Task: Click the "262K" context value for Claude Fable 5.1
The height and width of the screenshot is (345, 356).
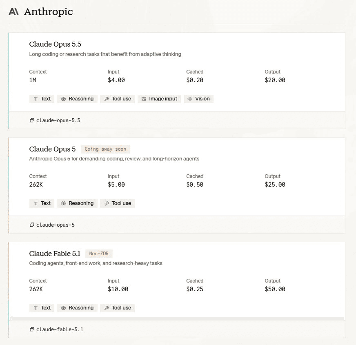Action: point(36,289)
